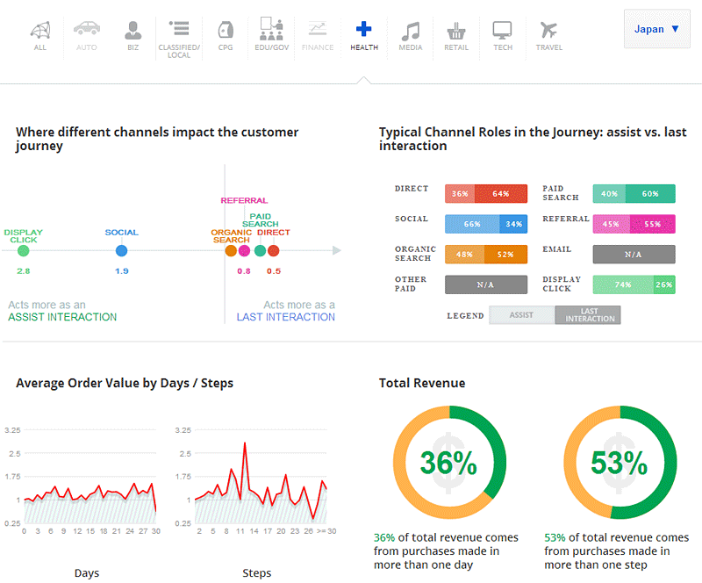This screenshot has height=583, width=702.
Task: Click Average Order Value by Days heading
Action: (125, 383)
